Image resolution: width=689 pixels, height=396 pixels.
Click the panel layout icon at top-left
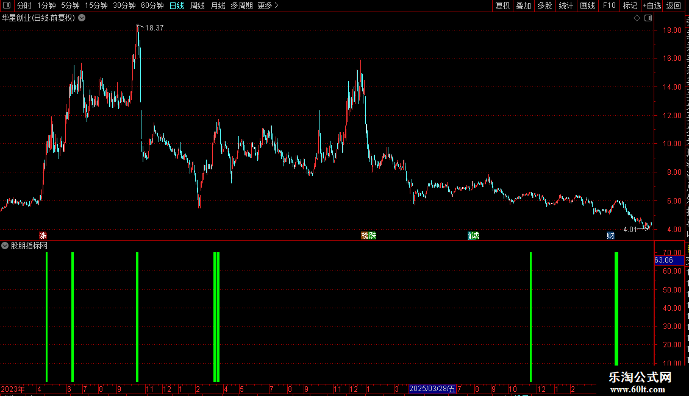point(7,5)
